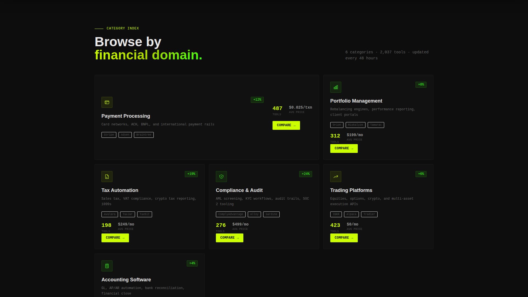Select the TaxJar tag
Screen dimensions: 528x297
coord(128,214)
